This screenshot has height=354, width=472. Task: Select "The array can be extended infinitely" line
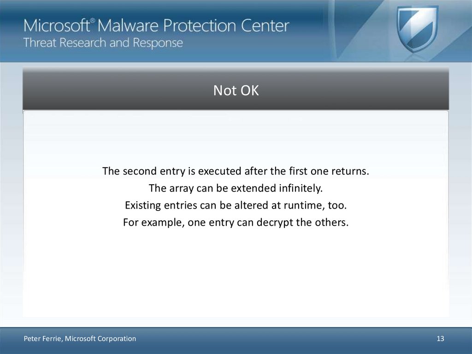pos(236,188)
